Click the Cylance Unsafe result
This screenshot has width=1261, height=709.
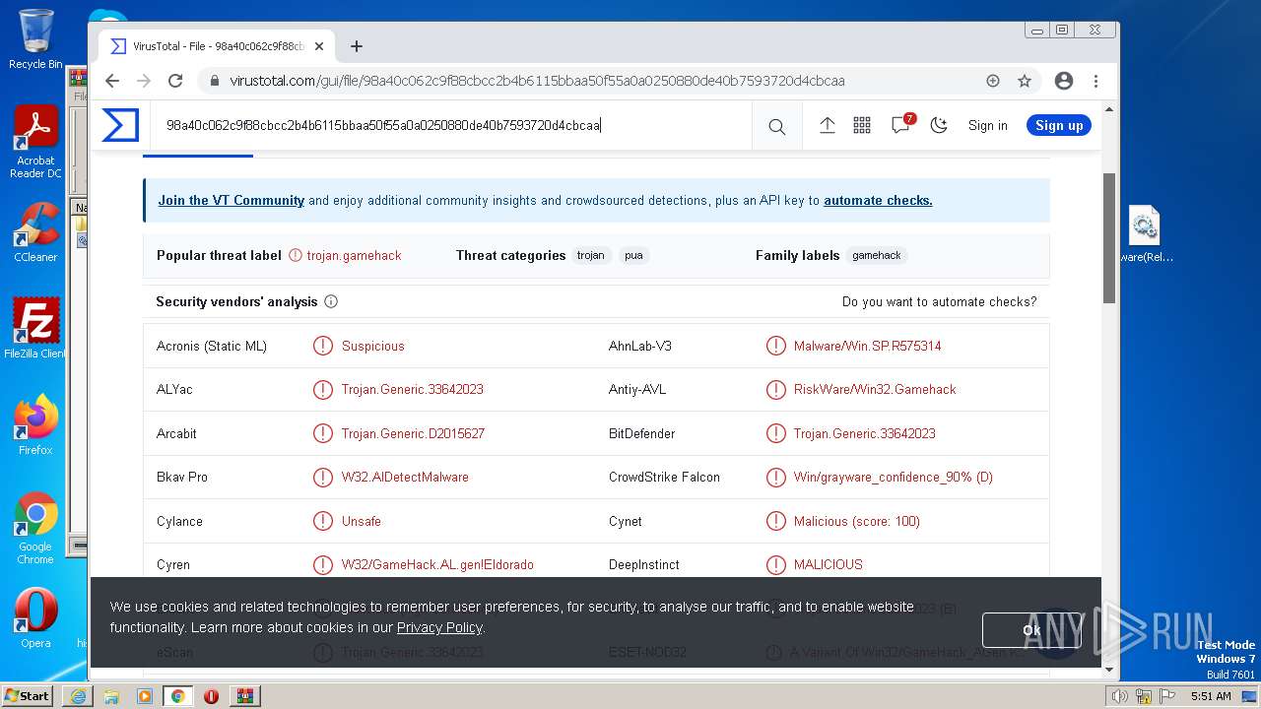click(361, 521)
